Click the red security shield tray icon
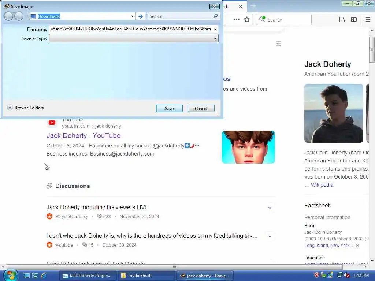Viewport: 375px width, 281px height. point(317,275)
